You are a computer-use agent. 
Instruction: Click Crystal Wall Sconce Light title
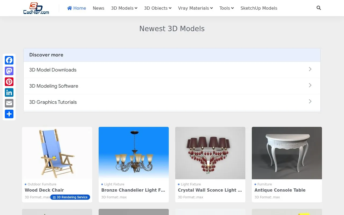[x=210, y=190]
